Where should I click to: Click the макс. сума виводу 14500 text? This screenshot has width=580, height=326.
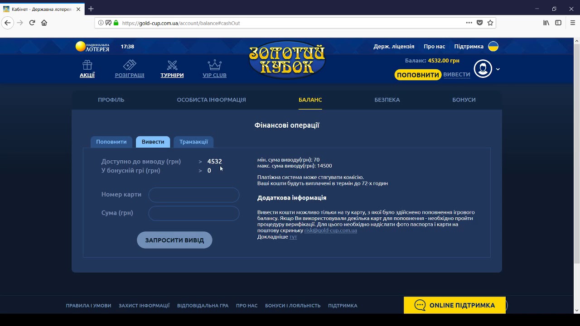point(295,166)
